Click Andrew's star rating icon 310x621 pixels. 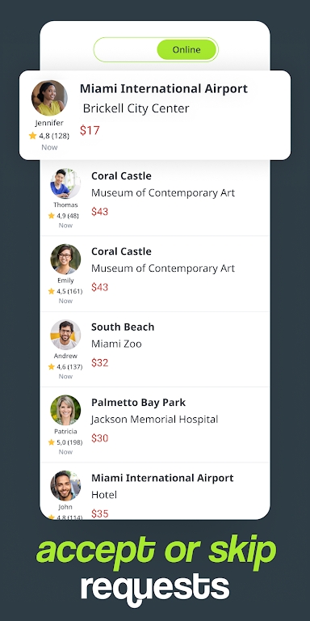coord(52,367)
